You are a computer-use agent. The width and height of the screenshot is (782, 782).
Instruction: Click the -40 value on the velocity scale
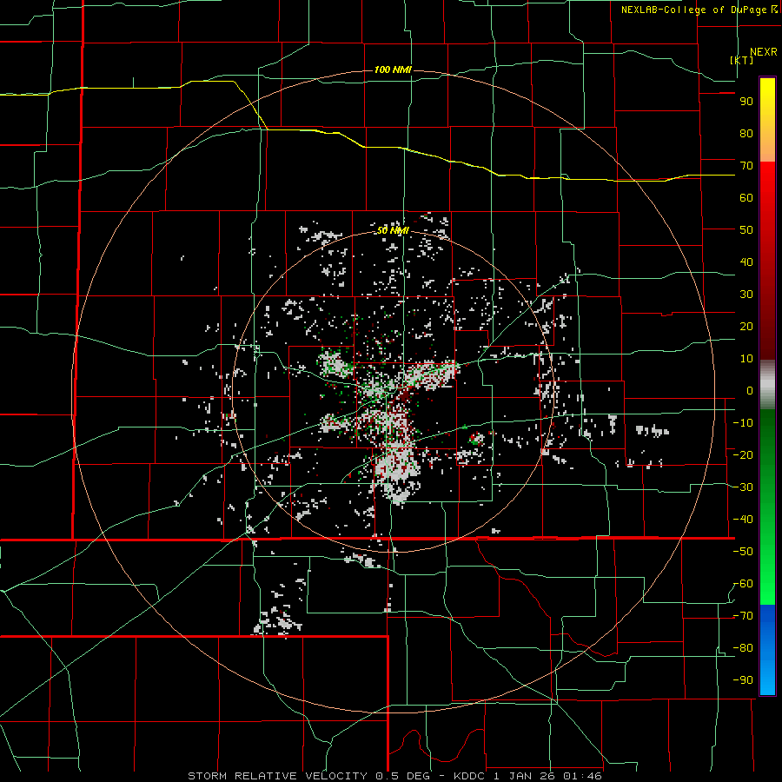[x=743, y=520]
